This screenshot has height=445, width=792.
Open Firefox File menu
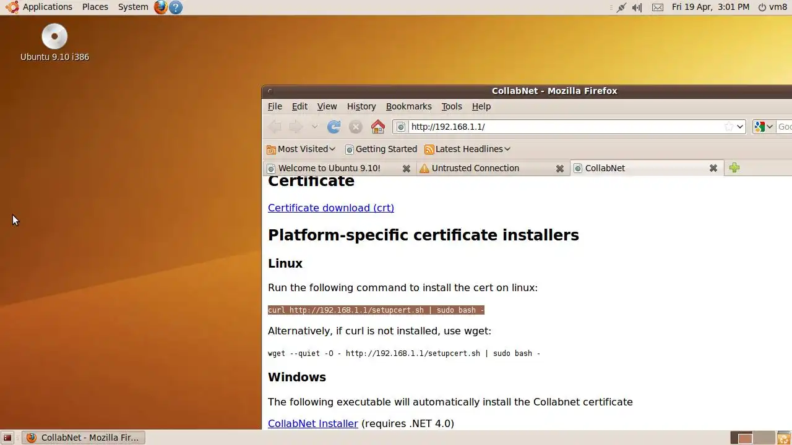tap(275, 106)
